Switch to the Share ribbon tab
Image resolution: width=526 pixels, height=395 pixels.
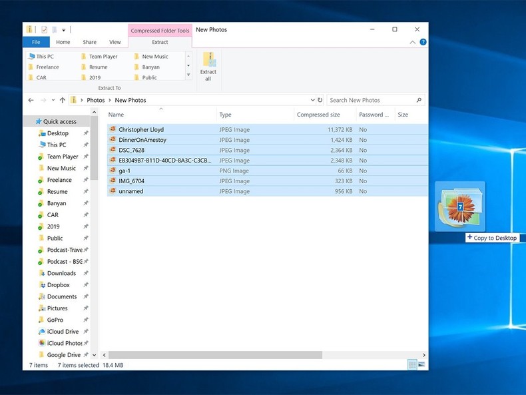tap(89, 42)
